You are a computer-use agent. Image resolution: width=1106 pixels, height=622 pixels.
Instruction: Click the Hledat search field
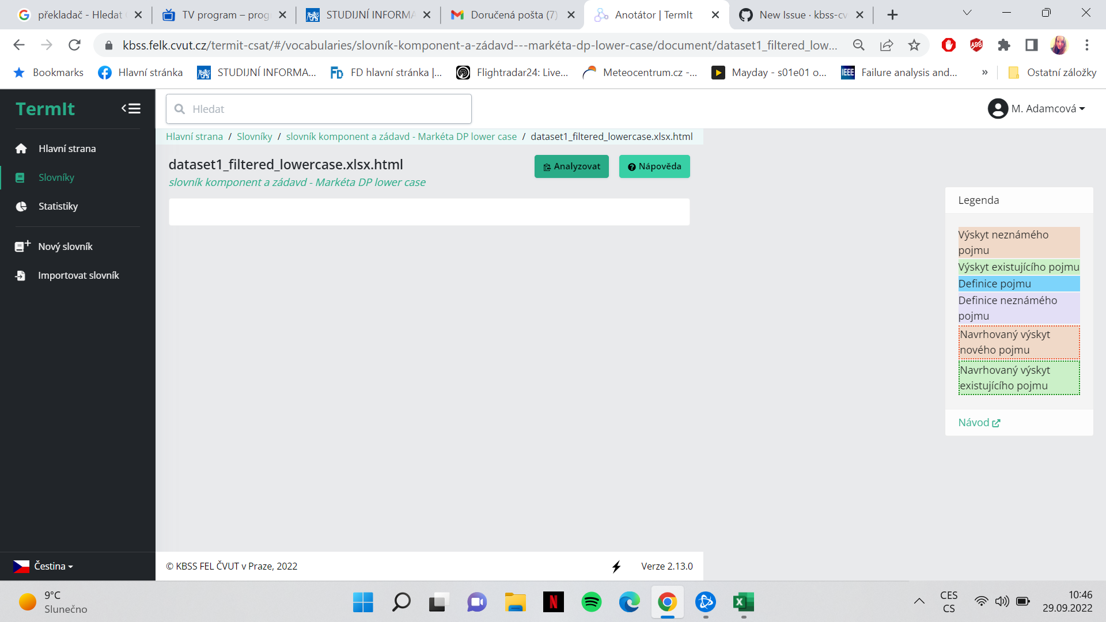(319, 109)
